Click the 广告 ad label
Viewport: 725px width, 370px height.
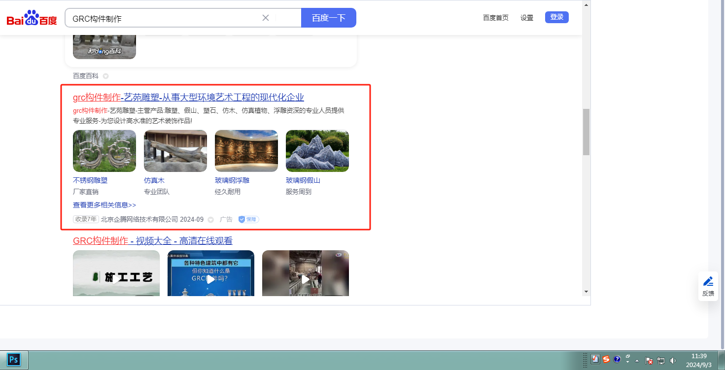coord(226,219)
